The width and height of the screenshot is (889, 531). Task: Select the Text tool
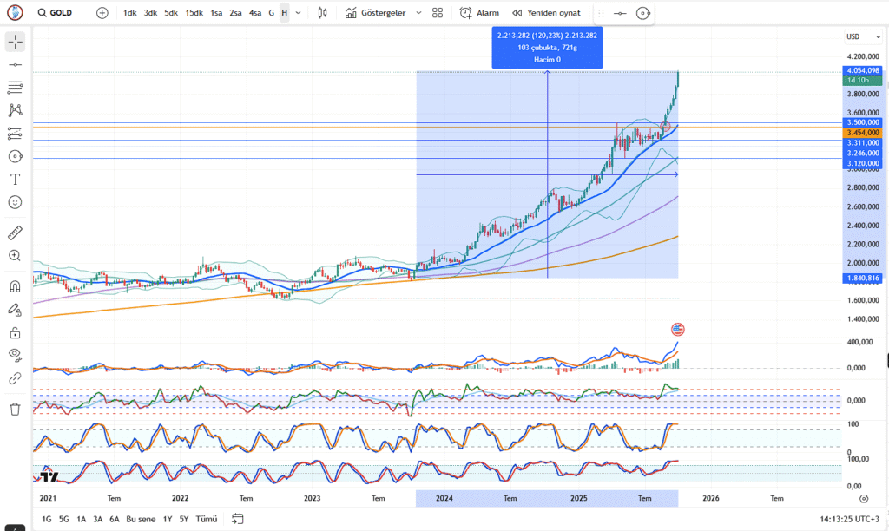coord(16,180)
